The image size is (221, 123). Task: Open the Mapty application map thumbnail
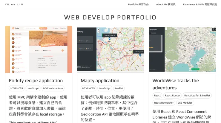point(110,49)
